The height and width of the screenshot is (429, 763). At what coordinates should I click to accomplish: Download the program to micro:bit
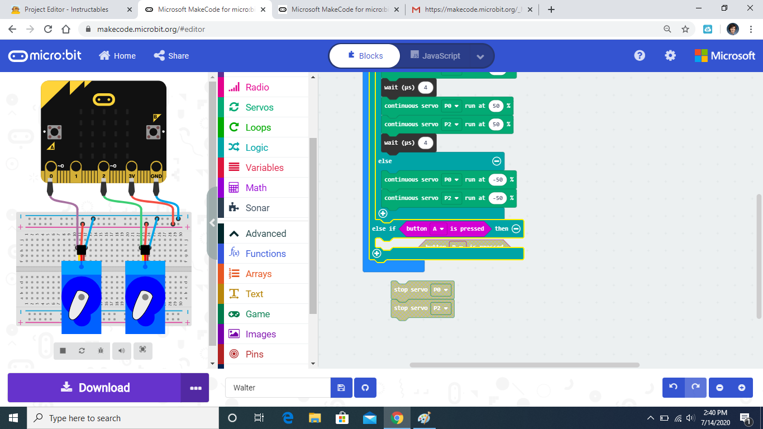[x=94, y=388]
